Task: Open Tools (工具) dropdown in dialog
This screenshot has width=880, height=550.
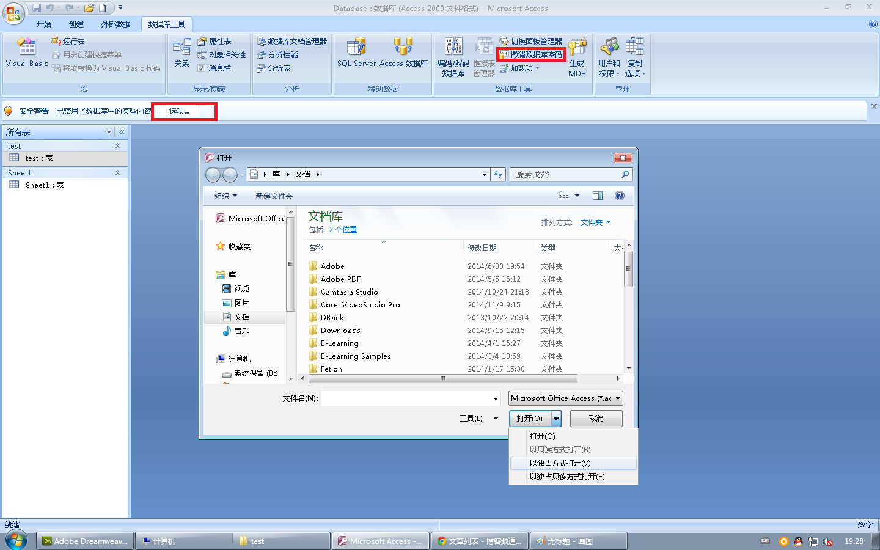Action: click(479, 419)
